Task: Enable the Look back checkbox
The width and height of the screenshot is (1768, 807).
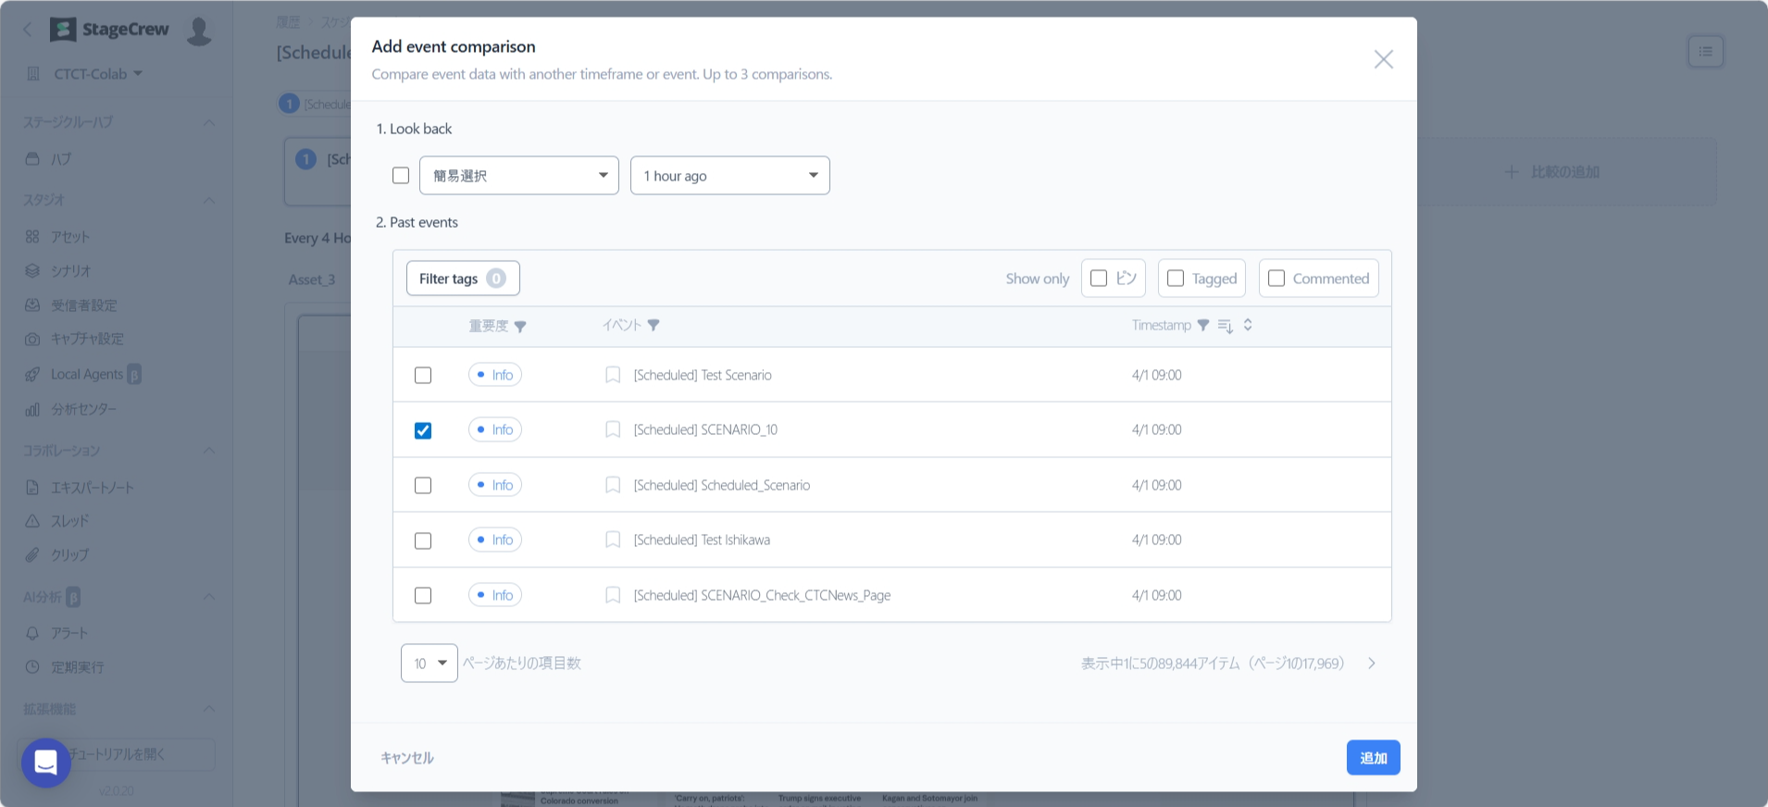Action: (x=401, y=176)
